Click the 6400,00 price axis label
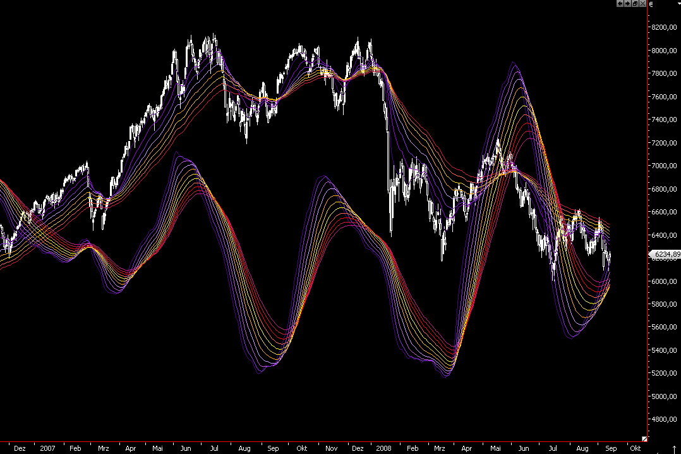681x454 pixels. click(x=664, y=235)
